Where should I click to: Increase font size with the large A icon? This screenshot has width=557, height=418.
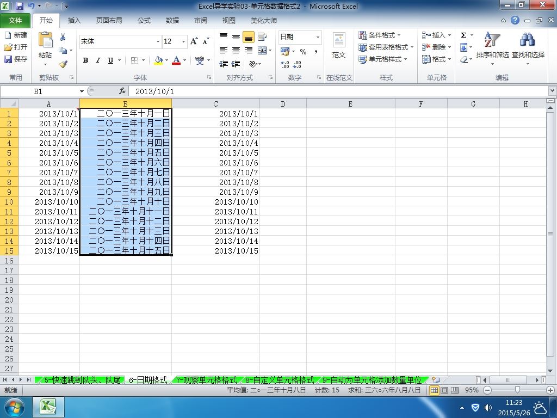click(x=194, y=41)
